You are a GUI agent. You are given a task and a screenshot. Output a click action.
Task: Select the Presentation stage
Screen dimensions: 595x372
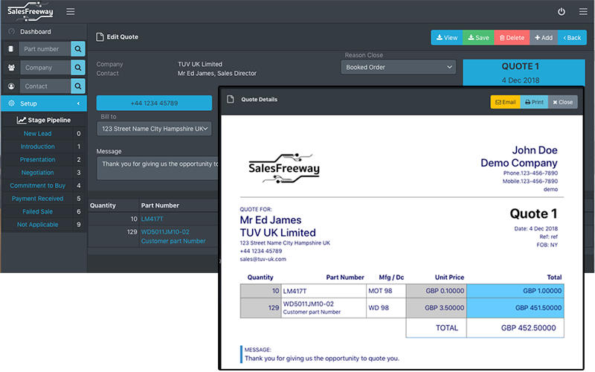[x=38, y=159]
